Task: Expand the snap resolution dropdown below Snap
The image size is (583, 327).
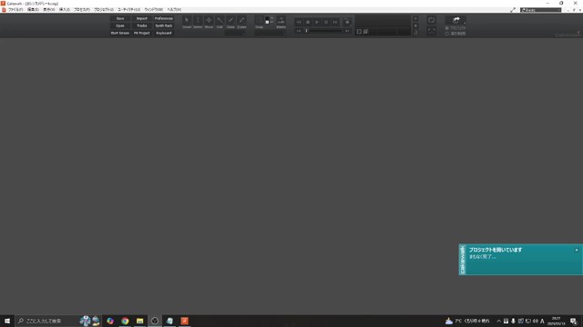Action: pyautogui.click(x=271, y=34)
